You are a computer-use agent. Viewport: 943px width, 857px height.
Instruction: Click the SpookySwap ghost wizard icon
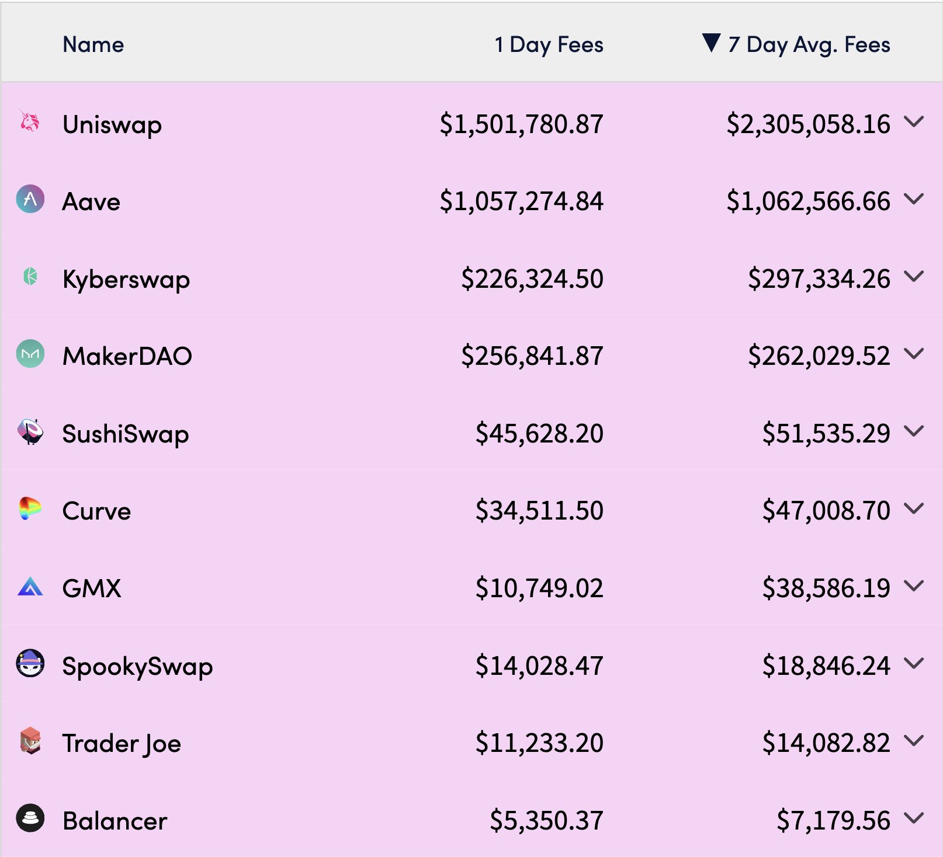(30, 663)
